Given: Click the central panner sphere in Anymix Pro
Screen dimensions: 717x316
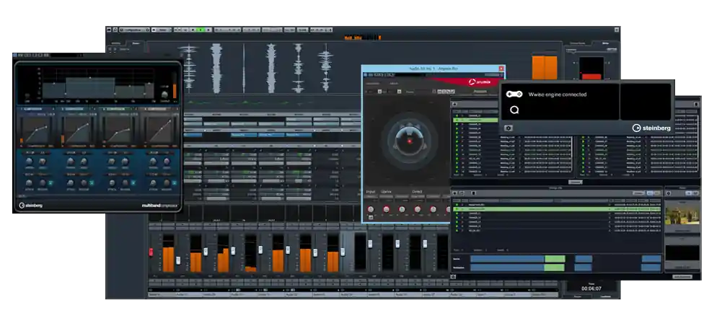Looking at the screenshot, I should pyautogui.click(x=409, y=141).
